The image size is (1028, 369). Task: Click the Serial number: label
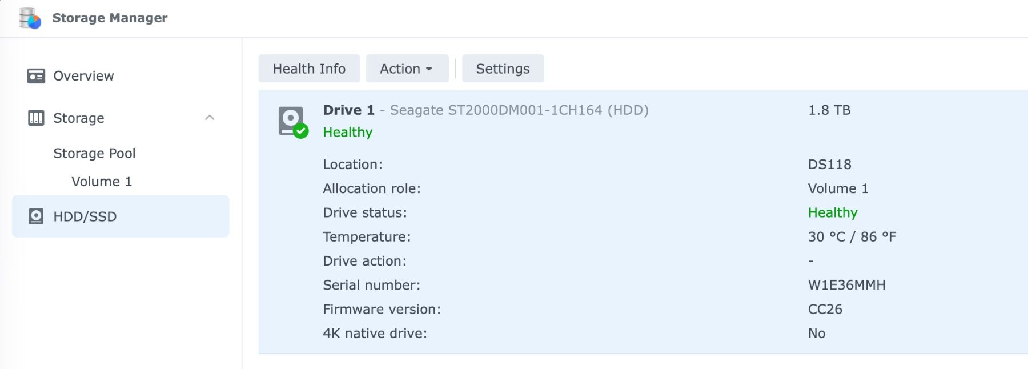(371, 285)
